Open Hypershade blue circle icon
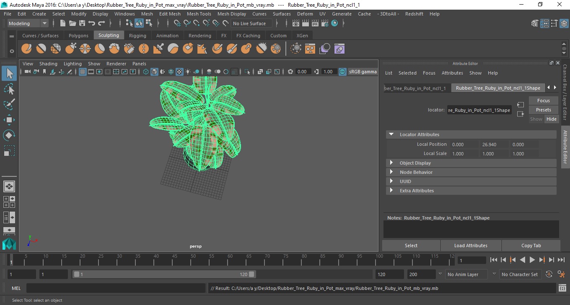The width and height of the screenshot is (570, 305). coord(334,23)
